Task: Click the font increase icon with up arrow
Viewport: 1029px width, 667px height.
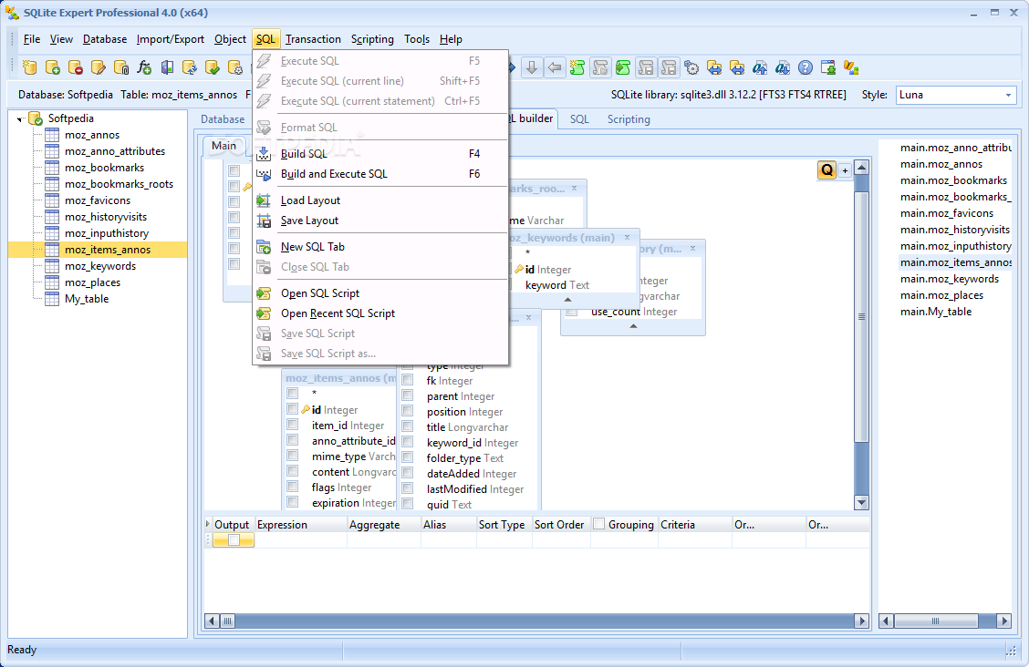Action: click(760, 67)
